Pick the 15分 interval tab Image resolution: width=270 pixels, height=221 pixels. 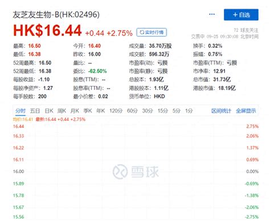click(x=163, y=110)
